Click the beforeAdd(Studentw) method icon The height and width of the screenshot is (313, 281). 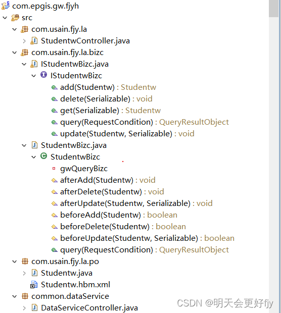55,215
